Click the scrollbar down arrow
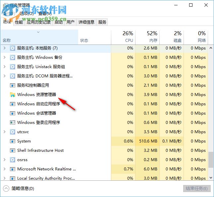214x197 pixels. (x=211, y=178)
